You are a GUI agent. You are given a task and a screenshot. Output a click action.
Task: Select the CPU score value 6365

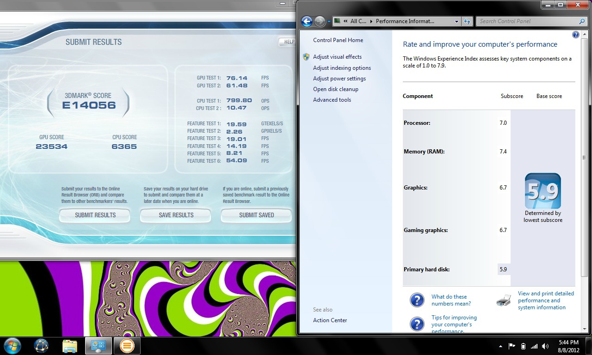[x=124, y=147]
